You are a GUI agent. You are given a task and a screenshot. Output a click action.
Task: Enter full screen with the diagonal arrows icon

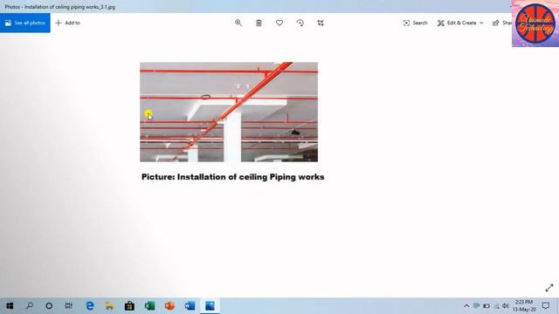pyautogui.click(x=549, y=288)
